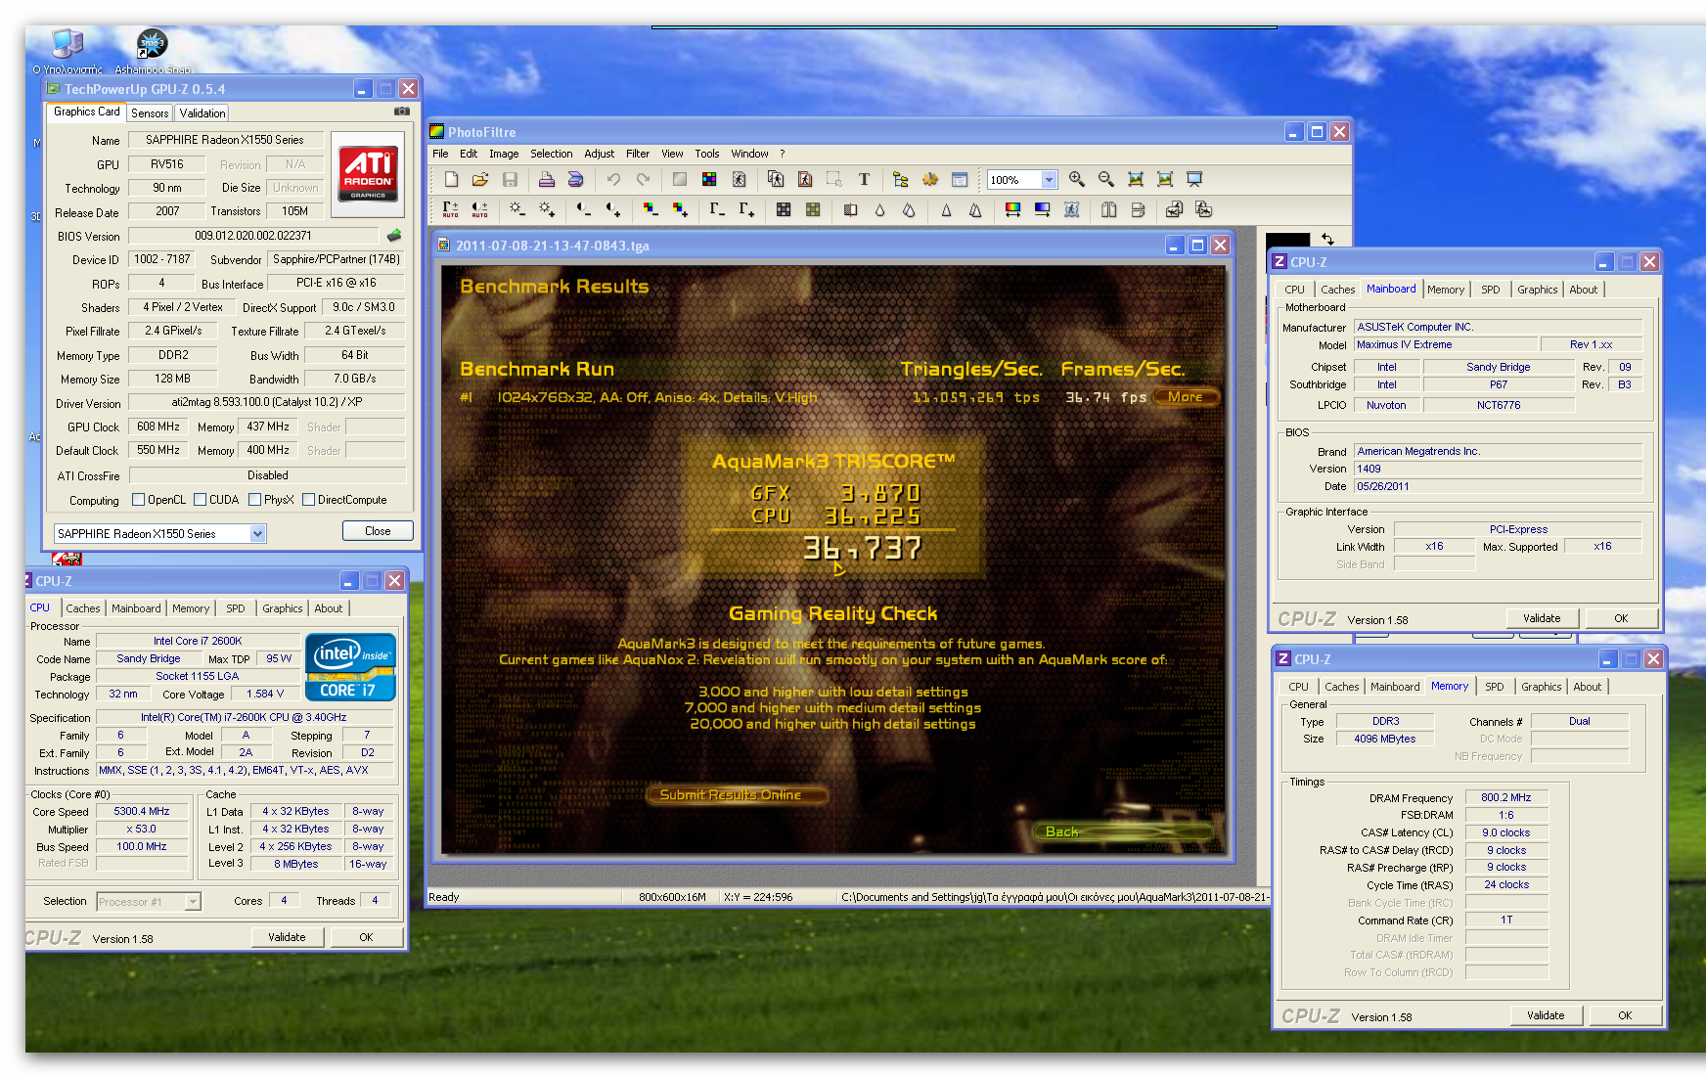
Task: Open the image explorer folder-tree icon
Action: click(x=901, y=180)
